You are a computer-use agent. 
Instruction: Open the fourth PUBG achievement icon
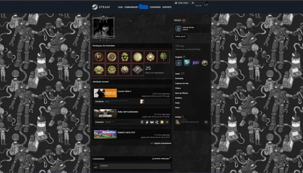click(x=157, y=122)
